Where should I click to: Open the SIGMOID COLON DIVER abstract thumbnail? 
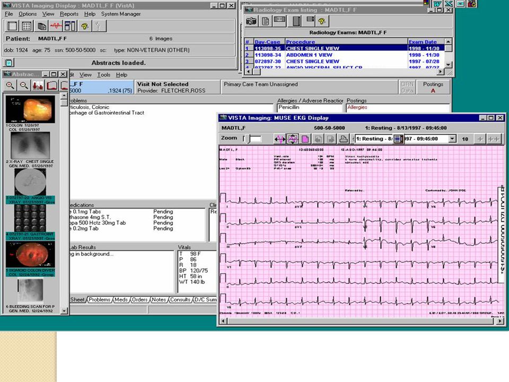point(30,254)
